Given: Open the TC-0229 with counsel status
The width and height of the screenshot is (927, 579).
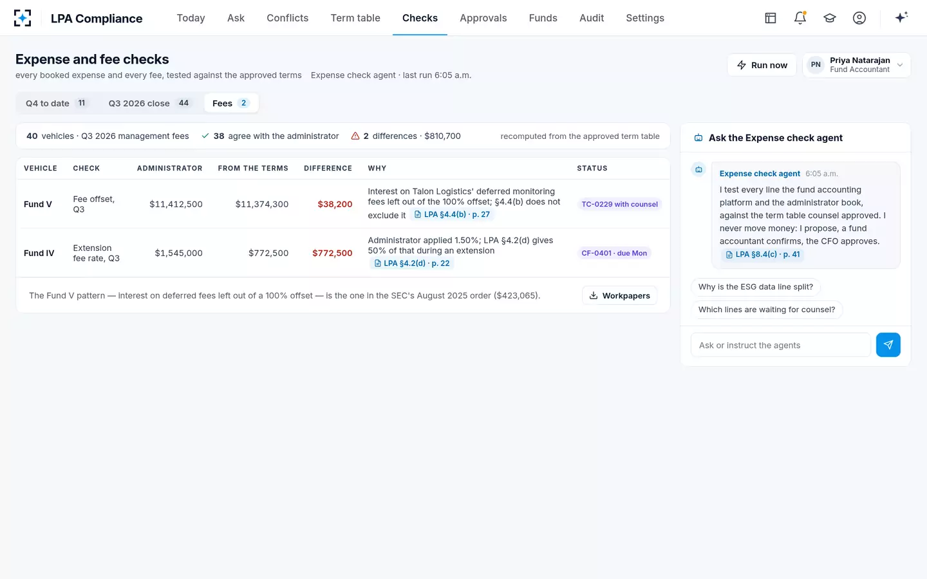Looking at the screenshot, I should 620,204.
